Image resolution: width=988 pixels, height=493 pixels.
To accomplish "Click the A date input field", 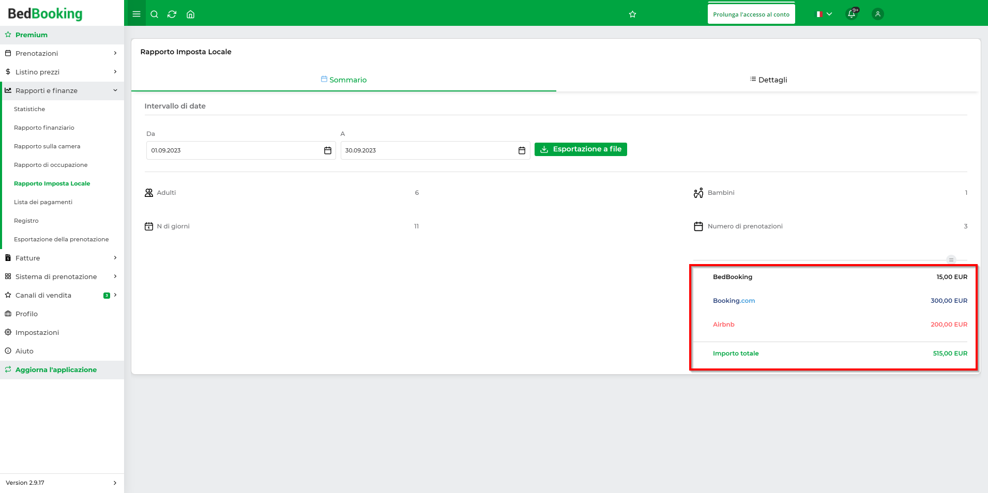I will pyautogui.click(x=435, y=150).
